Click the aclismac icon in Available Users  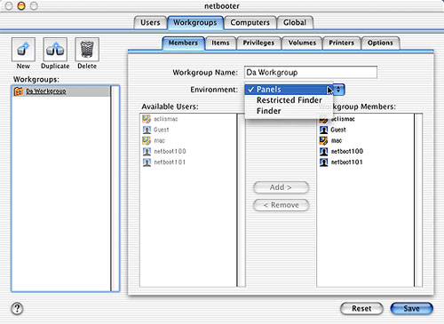tap(147, 119)
